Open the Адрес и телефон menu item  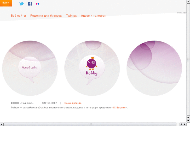[x=94, y=16]
